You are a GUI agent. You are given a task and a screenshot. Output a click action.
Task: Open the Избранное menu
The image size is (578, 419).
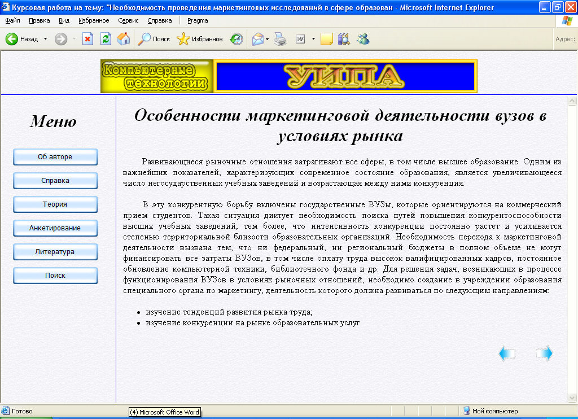click(94, 21)
